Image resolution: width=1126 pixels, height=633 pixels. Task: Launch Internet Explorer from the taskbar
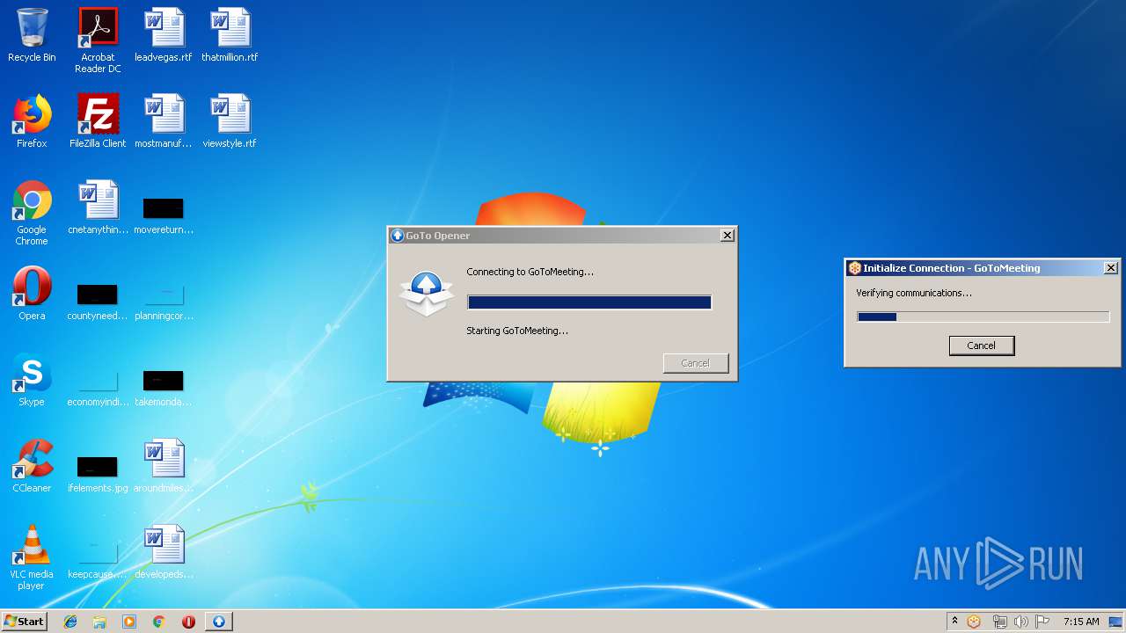tap(70, 622)
